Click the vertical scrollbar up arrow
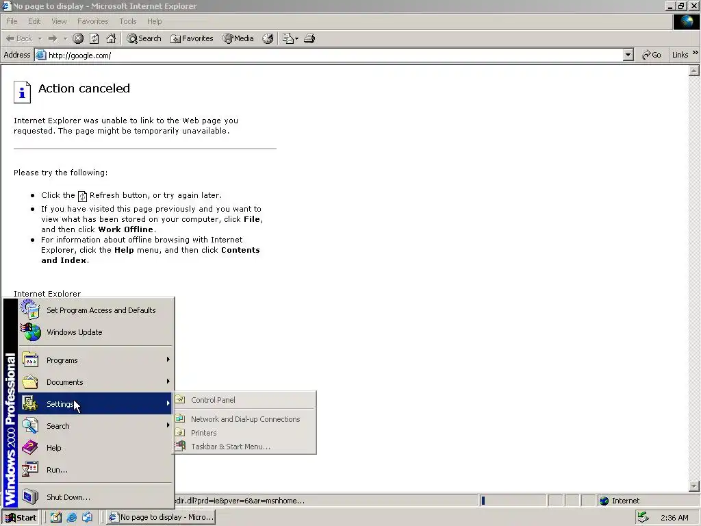 tap(694, 71)
